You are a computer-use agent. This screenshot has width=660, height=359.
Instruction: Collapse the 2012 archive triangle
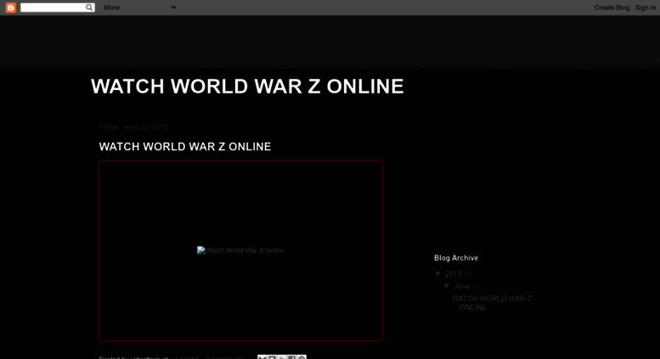[437, 273]
